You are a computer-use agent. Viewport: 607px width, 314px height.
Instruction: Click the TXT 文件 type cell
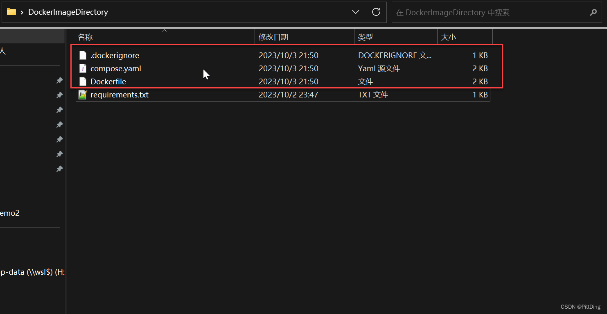click(373, 95)
